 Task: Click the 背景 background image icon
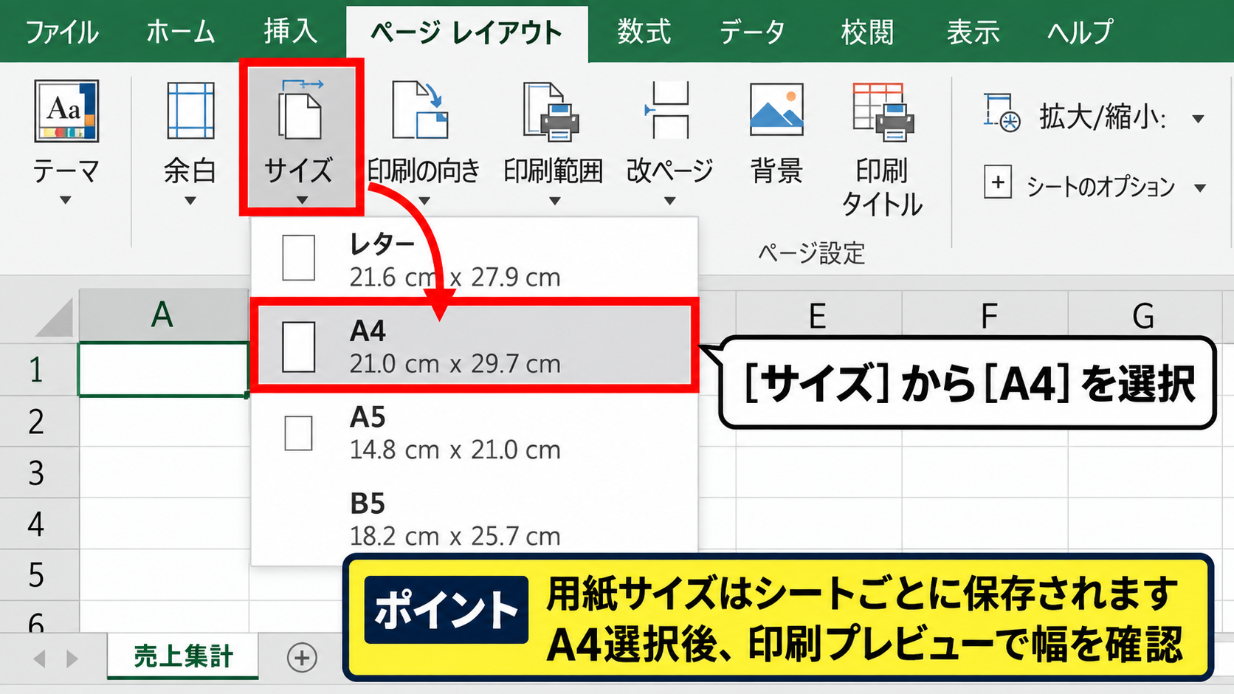pos(776,110)
